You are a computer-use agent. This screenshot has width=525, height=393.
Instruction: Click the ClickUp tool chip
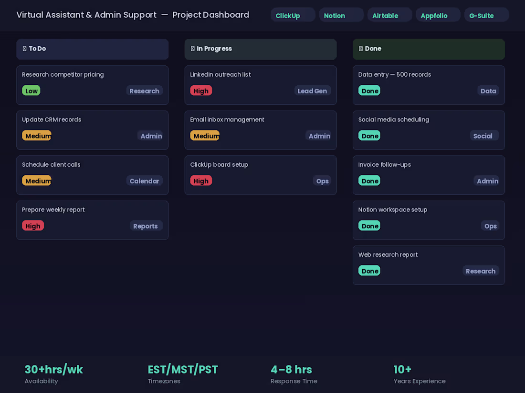(x=293, y=15)
